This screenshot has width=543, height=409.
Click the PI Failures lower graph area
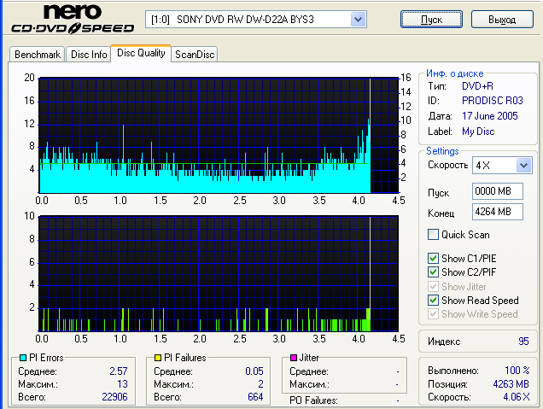tap(219, 273)
